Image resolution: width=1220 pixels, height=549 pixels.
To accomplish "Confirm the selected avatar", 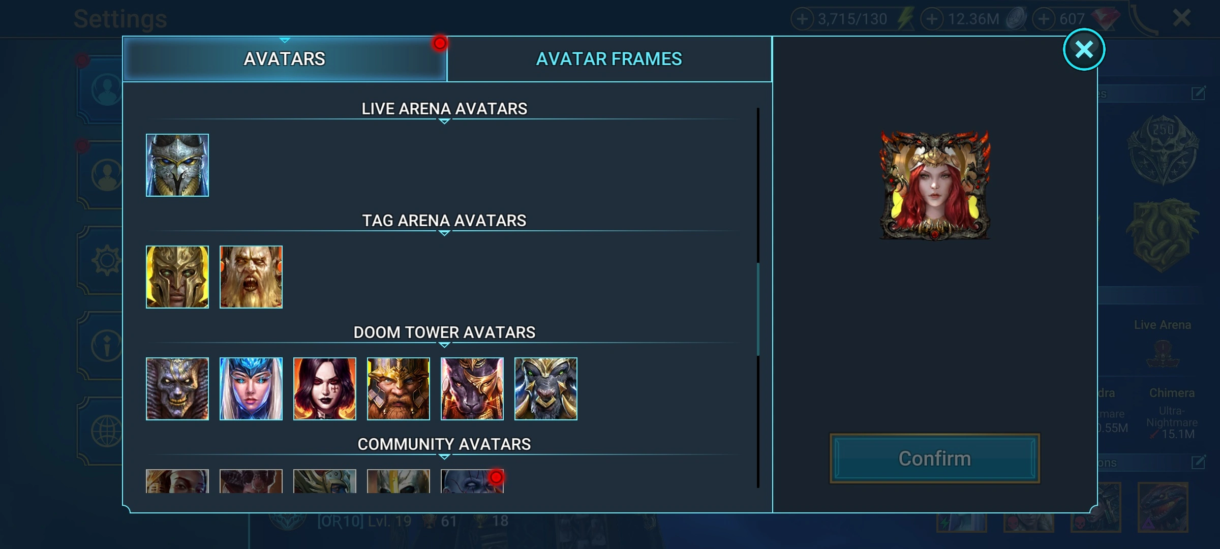I will [934, 459].
